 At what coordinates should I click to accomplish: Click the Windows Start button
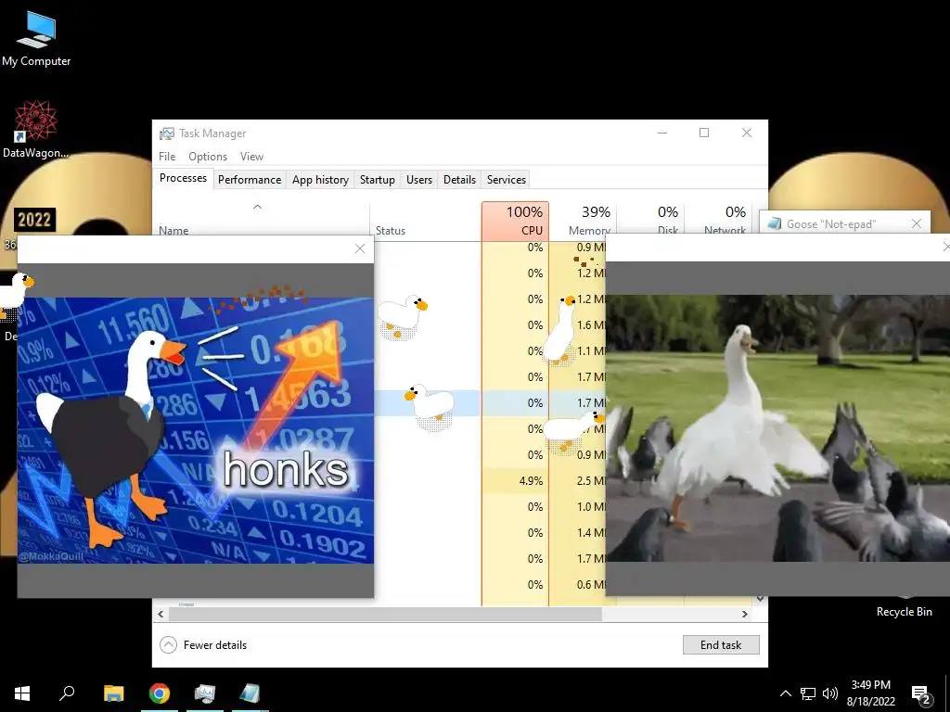coord(22,693)
